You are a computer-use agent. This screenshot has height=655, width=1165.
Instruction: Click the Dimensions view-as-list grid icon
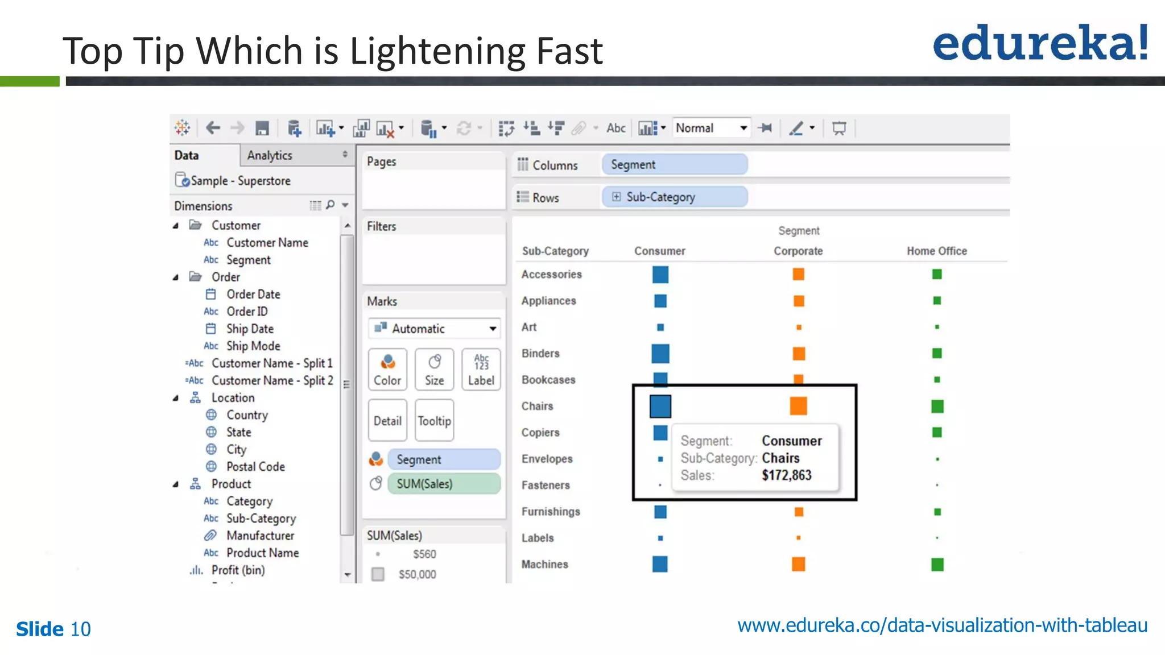click(x=315, y=205)
